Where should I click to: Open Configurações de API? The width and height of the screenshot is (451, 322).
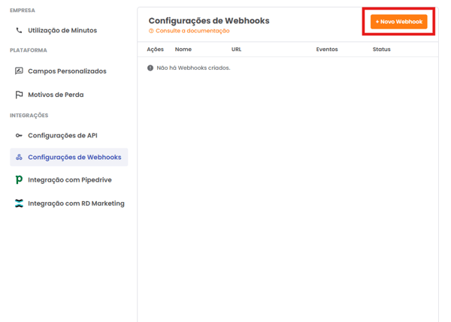[62, 136]
